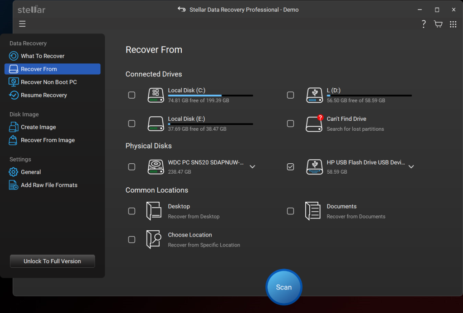Check the L (D:) drive checkbox

tap(291, 95)
